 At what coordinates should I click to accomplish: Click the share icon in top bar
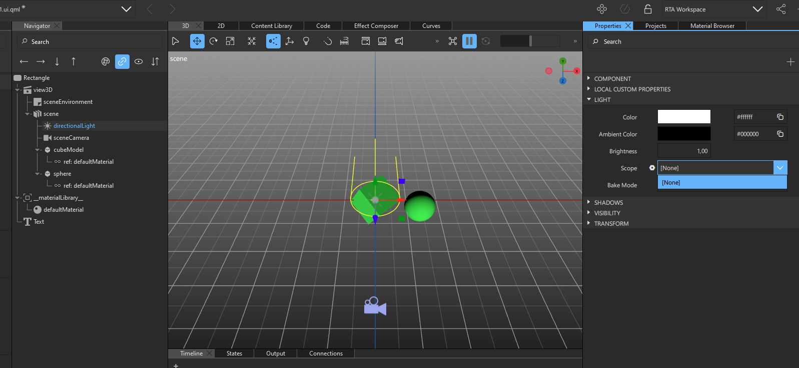(780, 9)
